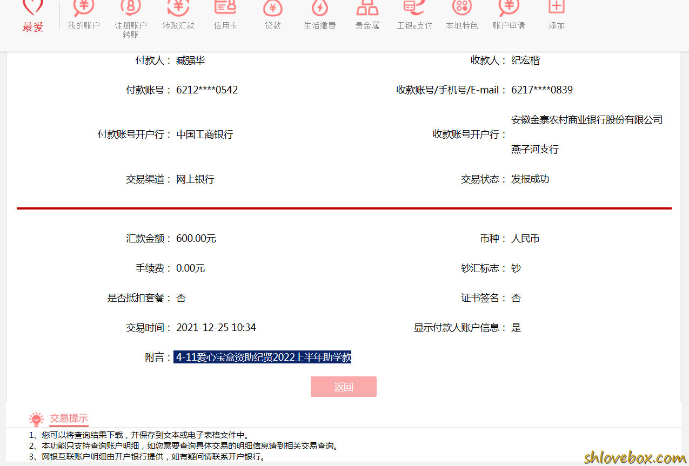Open the 最爱 favorites heart icon
The image size is (689, 466).
(33, 6)
